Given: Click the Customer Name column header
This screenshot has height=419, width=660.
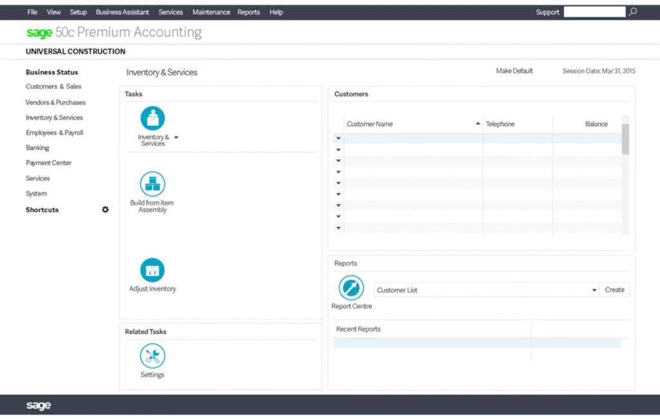Looking at the screenshot, I should coord(369,124).
